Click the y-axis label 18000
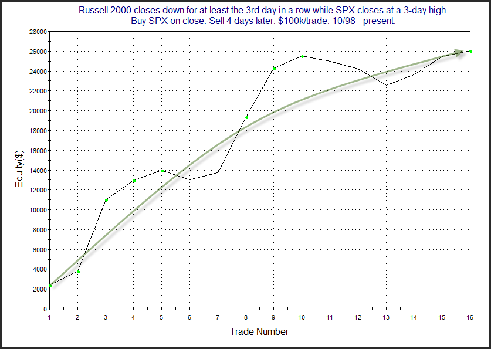The image size is (491, 349). coord(38,131)
